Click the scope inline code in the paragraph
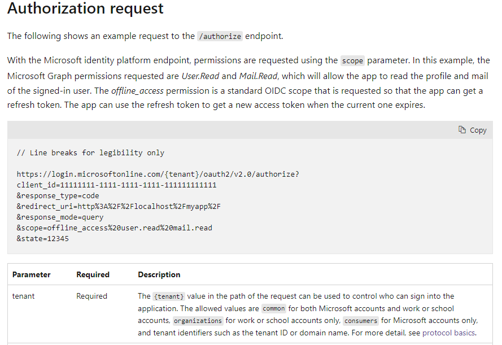502x345 pixels. click(352, 60)
